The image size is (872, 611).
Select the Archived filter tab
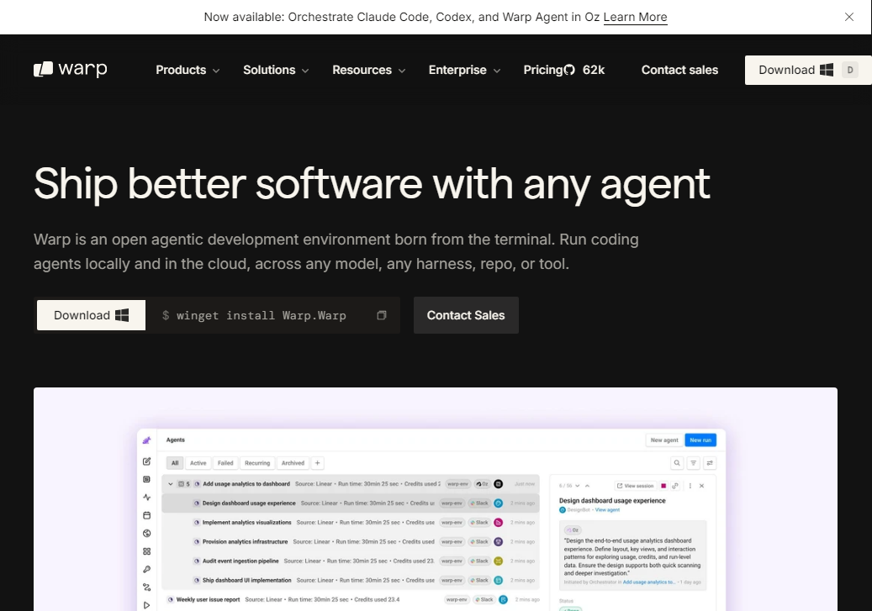coord(293,463)
